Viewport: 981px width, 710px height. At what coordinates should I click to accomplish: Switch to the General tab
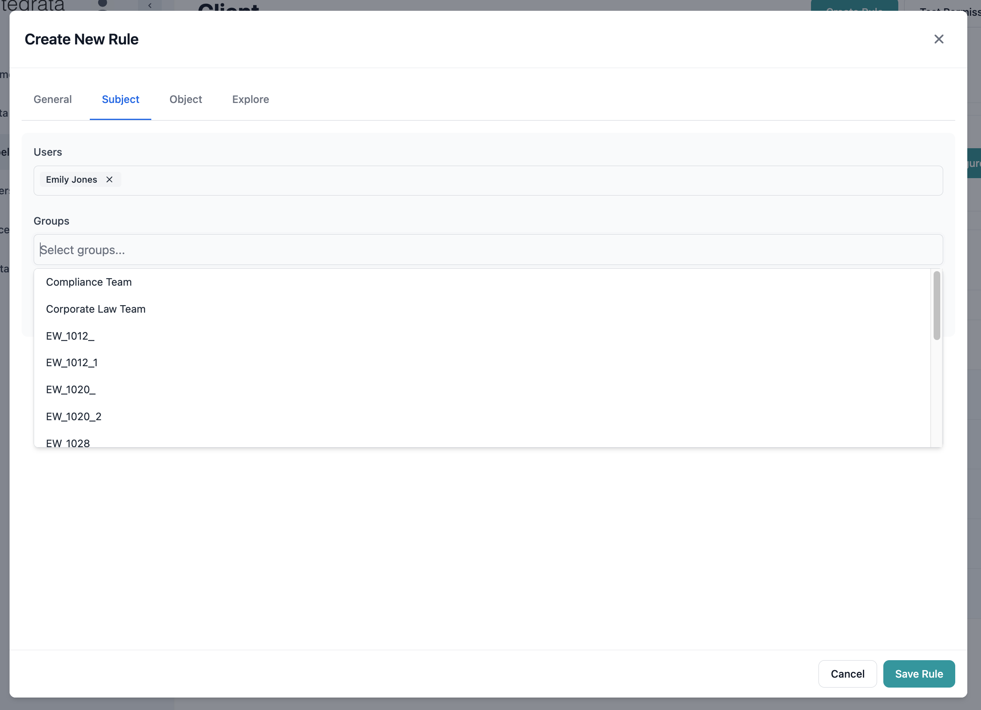click(52, 99)
